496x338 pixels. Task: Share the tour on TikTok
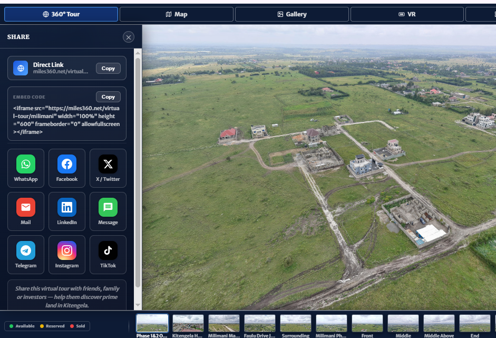108,255
